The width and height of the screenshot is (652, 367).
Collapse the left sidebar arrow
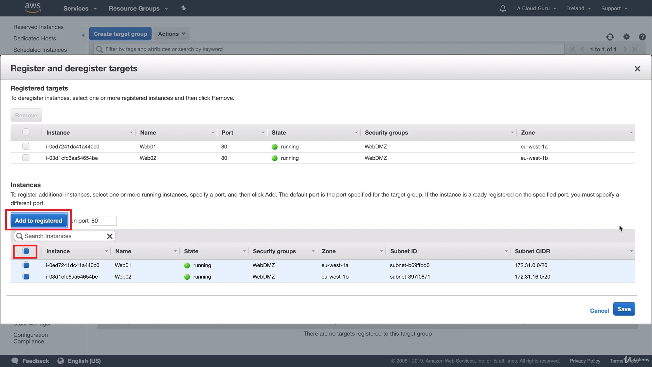click(x=83, y=35)
